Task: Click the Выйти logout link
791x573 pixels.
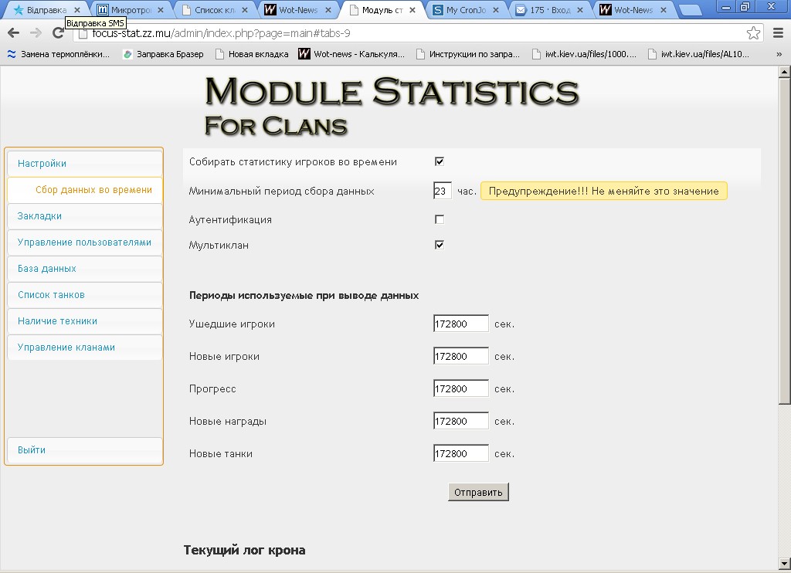Action: (32, 450)
